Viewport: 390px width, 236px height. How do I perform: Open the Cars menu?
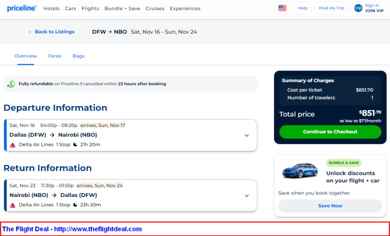(x=70, y=9)
